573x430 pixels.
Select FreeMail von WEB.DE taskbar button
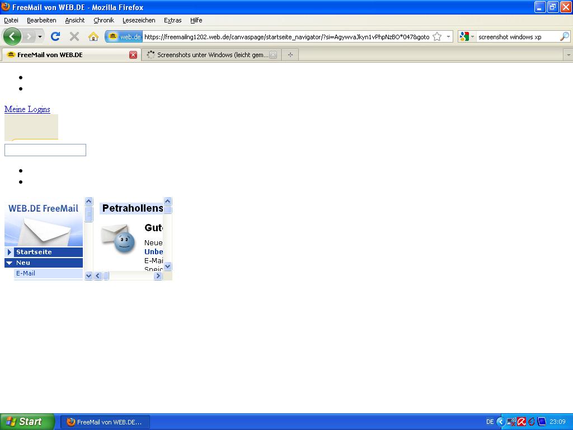point(105,422)
